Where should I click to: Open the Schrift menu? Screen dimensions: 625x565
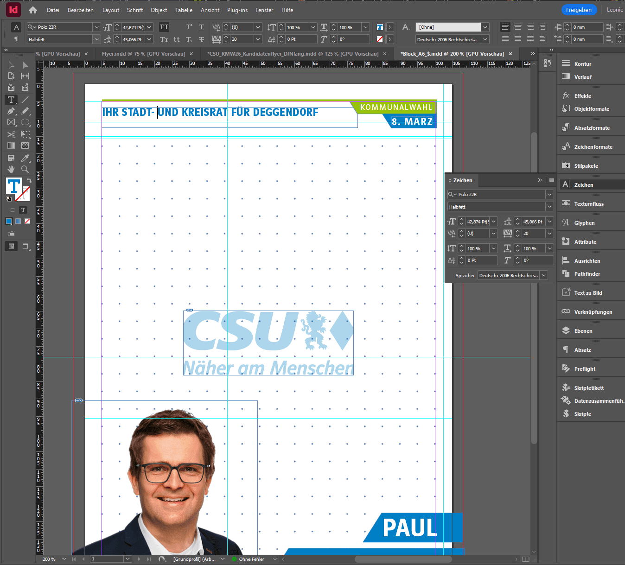click(135, 10)
